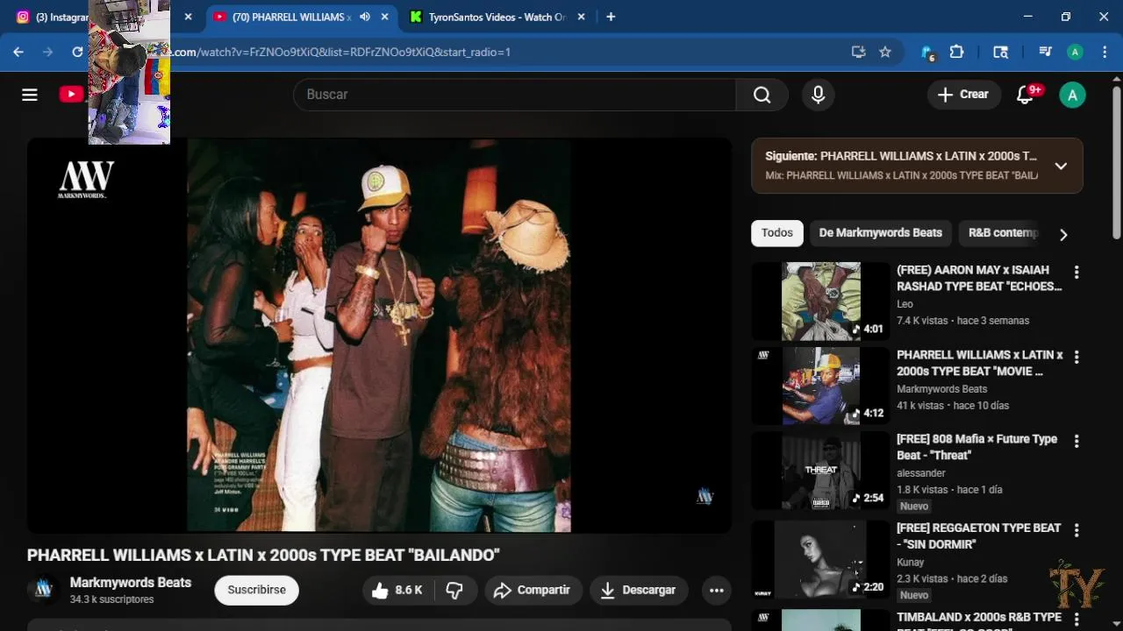Image resolution: width=1123 pixels, height=631 pixels.
Task: Open the Markmywords Beats channel avatar
Action: 43,590
